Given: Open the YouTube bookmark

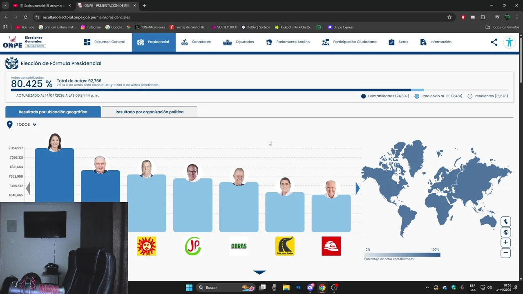Looking at the screenshot, I should (25, 27).
